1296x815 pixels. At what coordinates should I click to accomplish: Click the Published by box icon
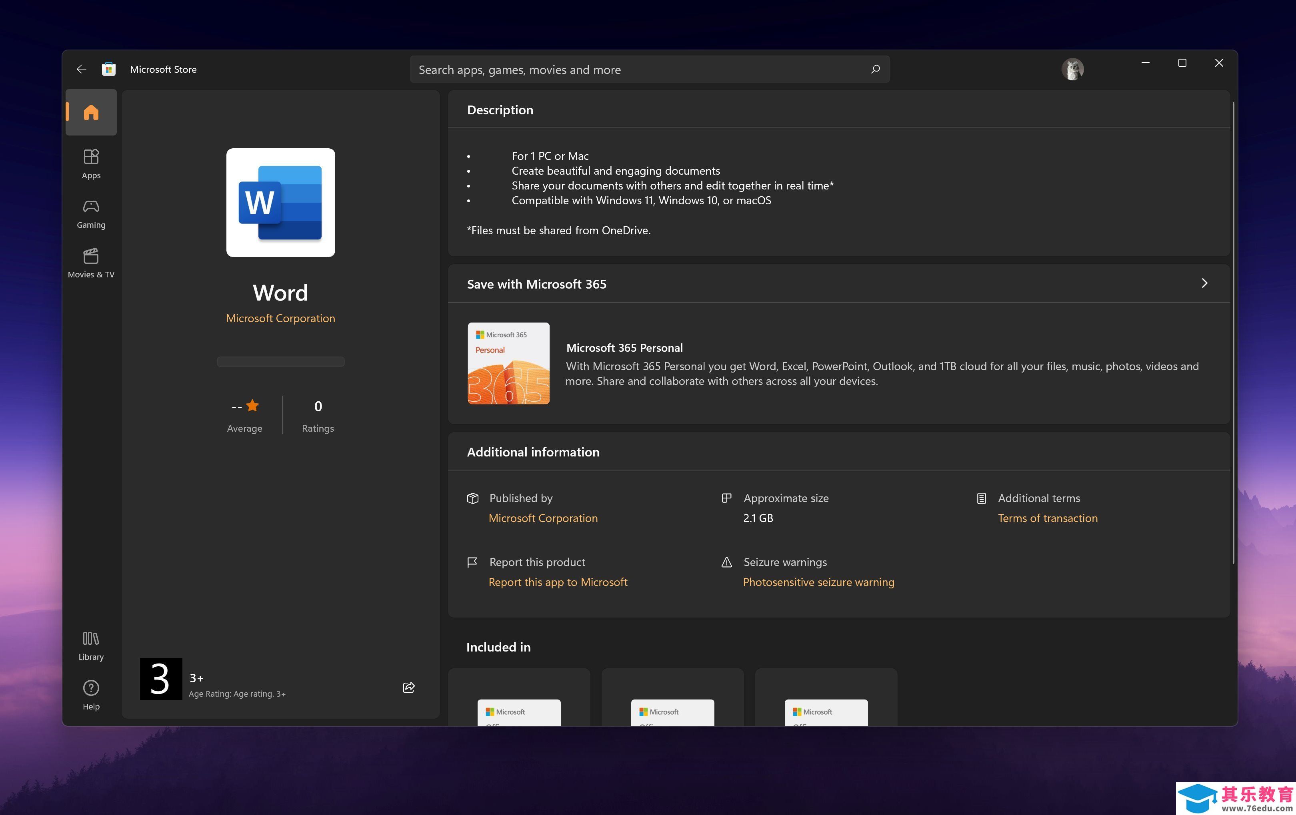[472, 498]
